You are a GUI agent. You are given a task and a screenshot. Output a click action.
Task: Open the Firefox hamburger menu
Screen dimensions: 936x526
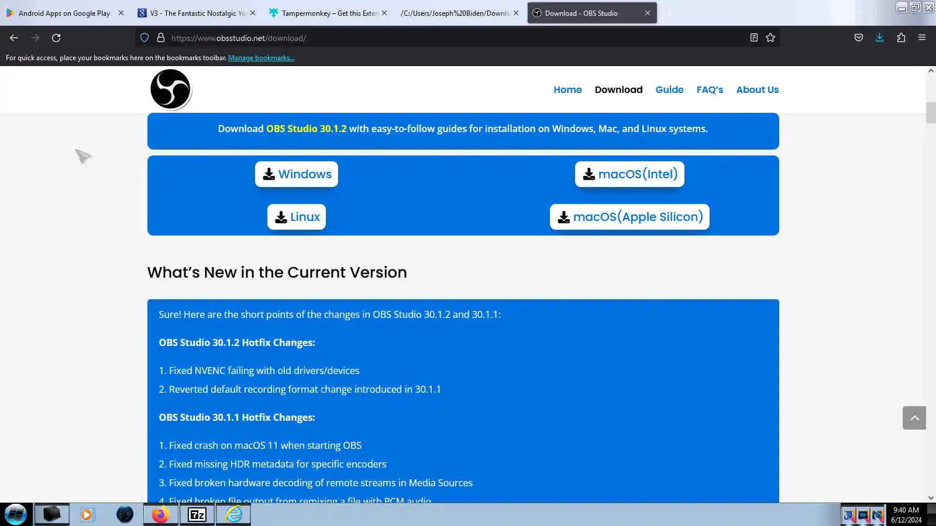[922, 38]
